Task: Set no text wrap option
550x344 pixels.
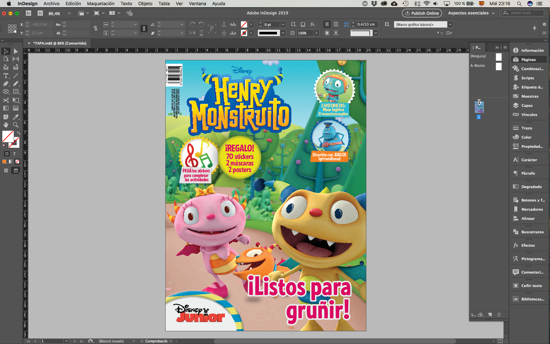Action: pyautogui.click(x=327, y=24)
